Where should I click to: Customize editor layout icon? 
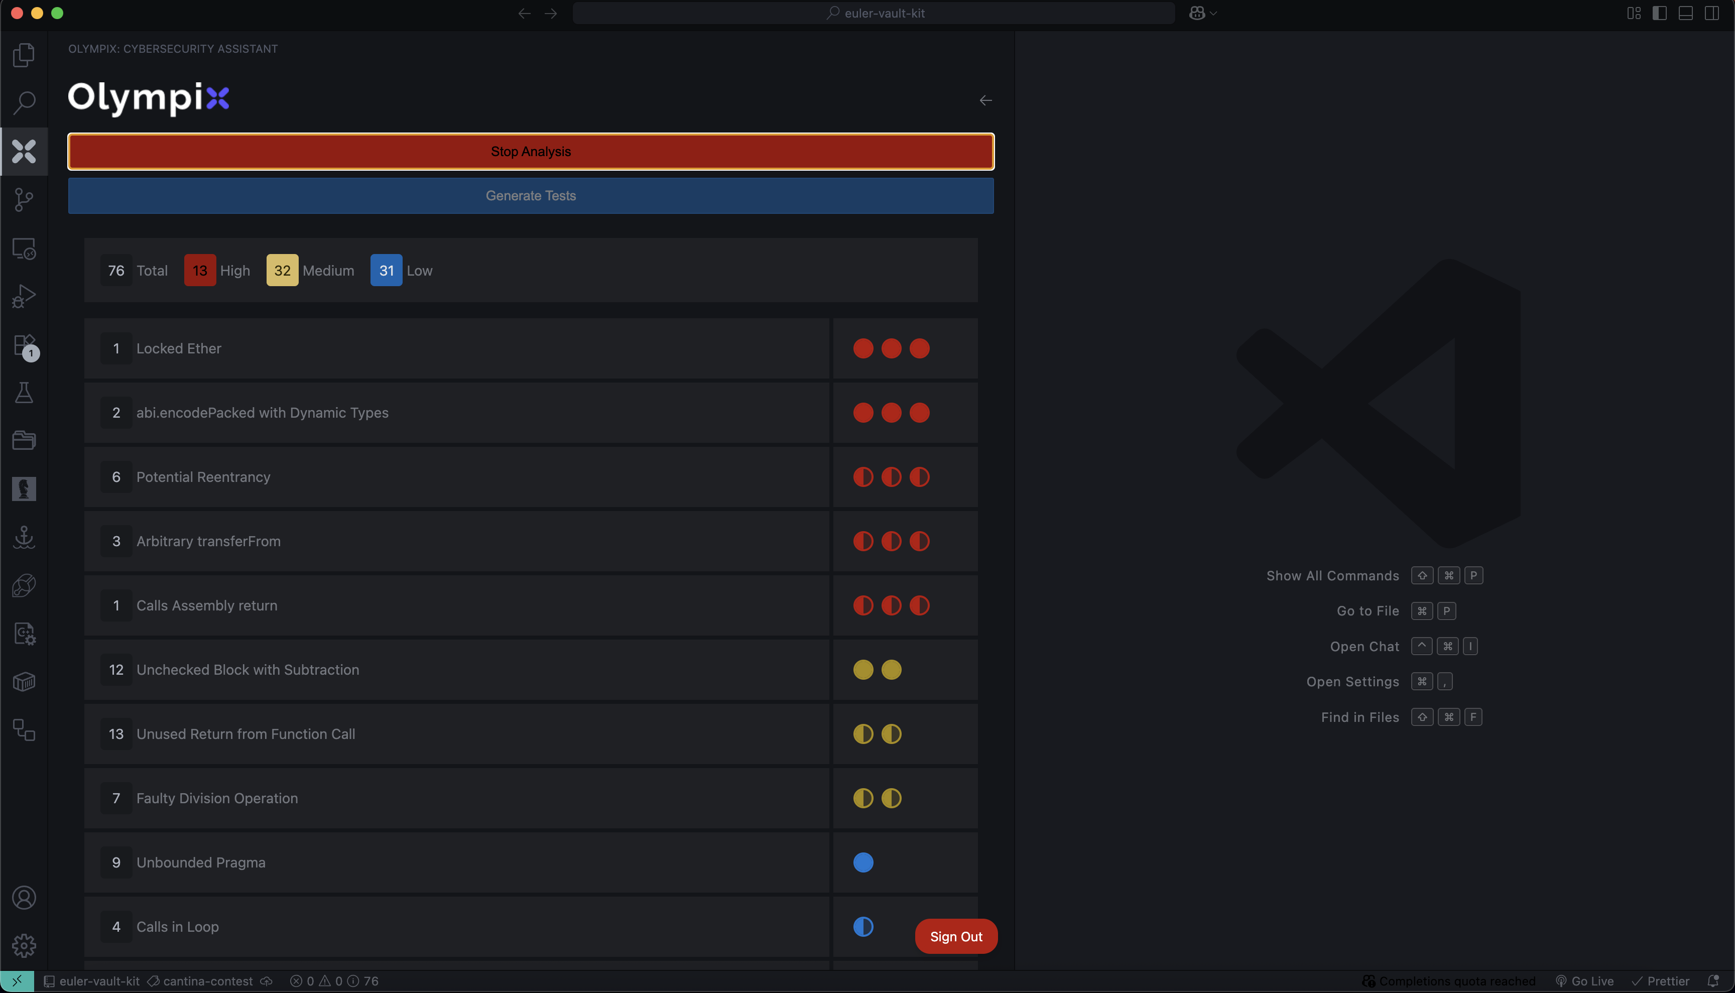[1634, 13]
